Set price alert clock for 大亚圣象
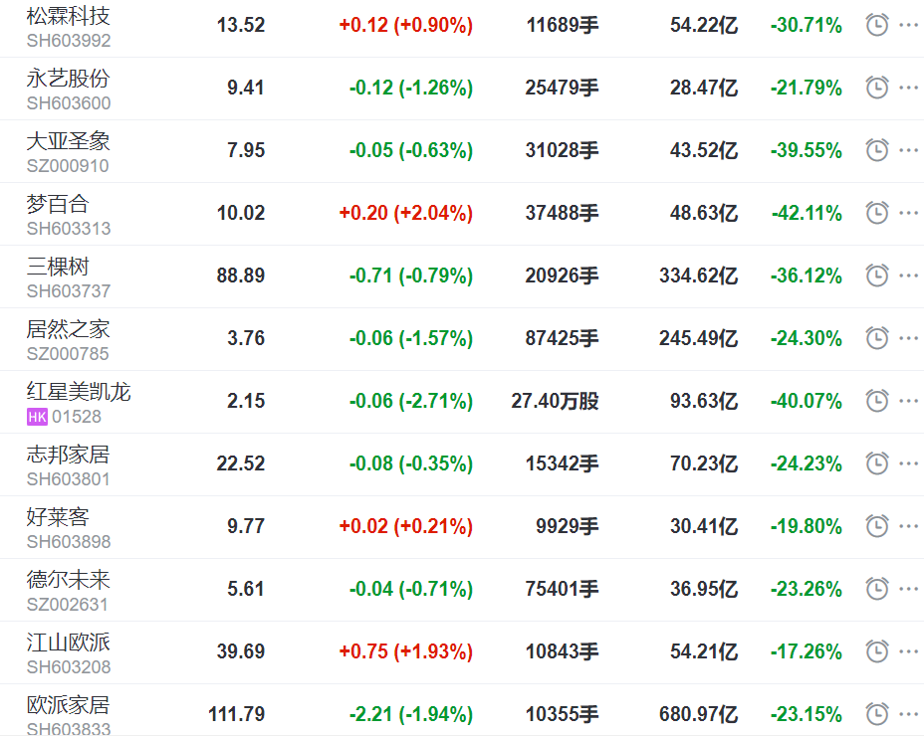 pyautogui.click(x=877, y=150)
